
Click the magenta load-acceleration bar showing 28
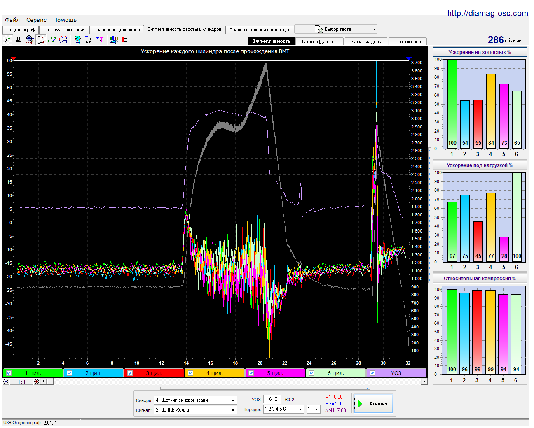(504, 249)
